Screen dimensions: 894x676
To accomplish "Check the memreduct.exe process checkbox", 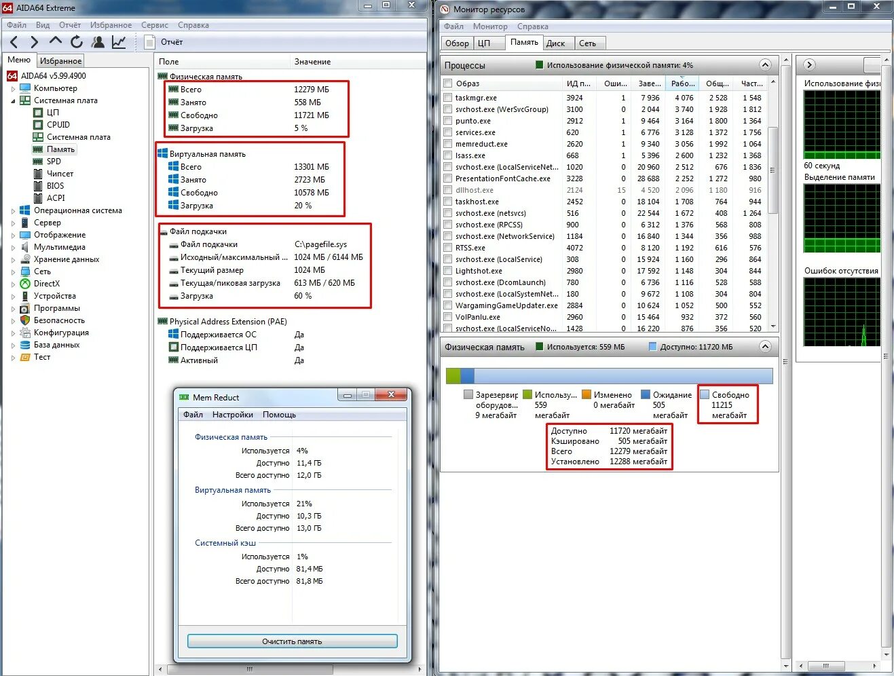I will tap(448, 144).
